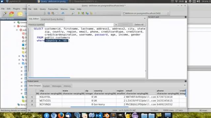Image resolution: width=211 pixels, height=118 pixels.
Task: Switch to the SQL Editor tab
Action: (34, 19)
